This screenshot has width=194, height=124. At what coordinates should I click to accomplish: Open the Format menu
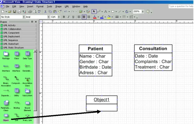point(40,6)
